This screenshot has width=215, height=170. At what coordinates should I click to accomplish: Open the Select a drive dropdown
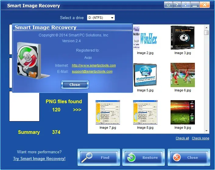(x=101, y=18)
